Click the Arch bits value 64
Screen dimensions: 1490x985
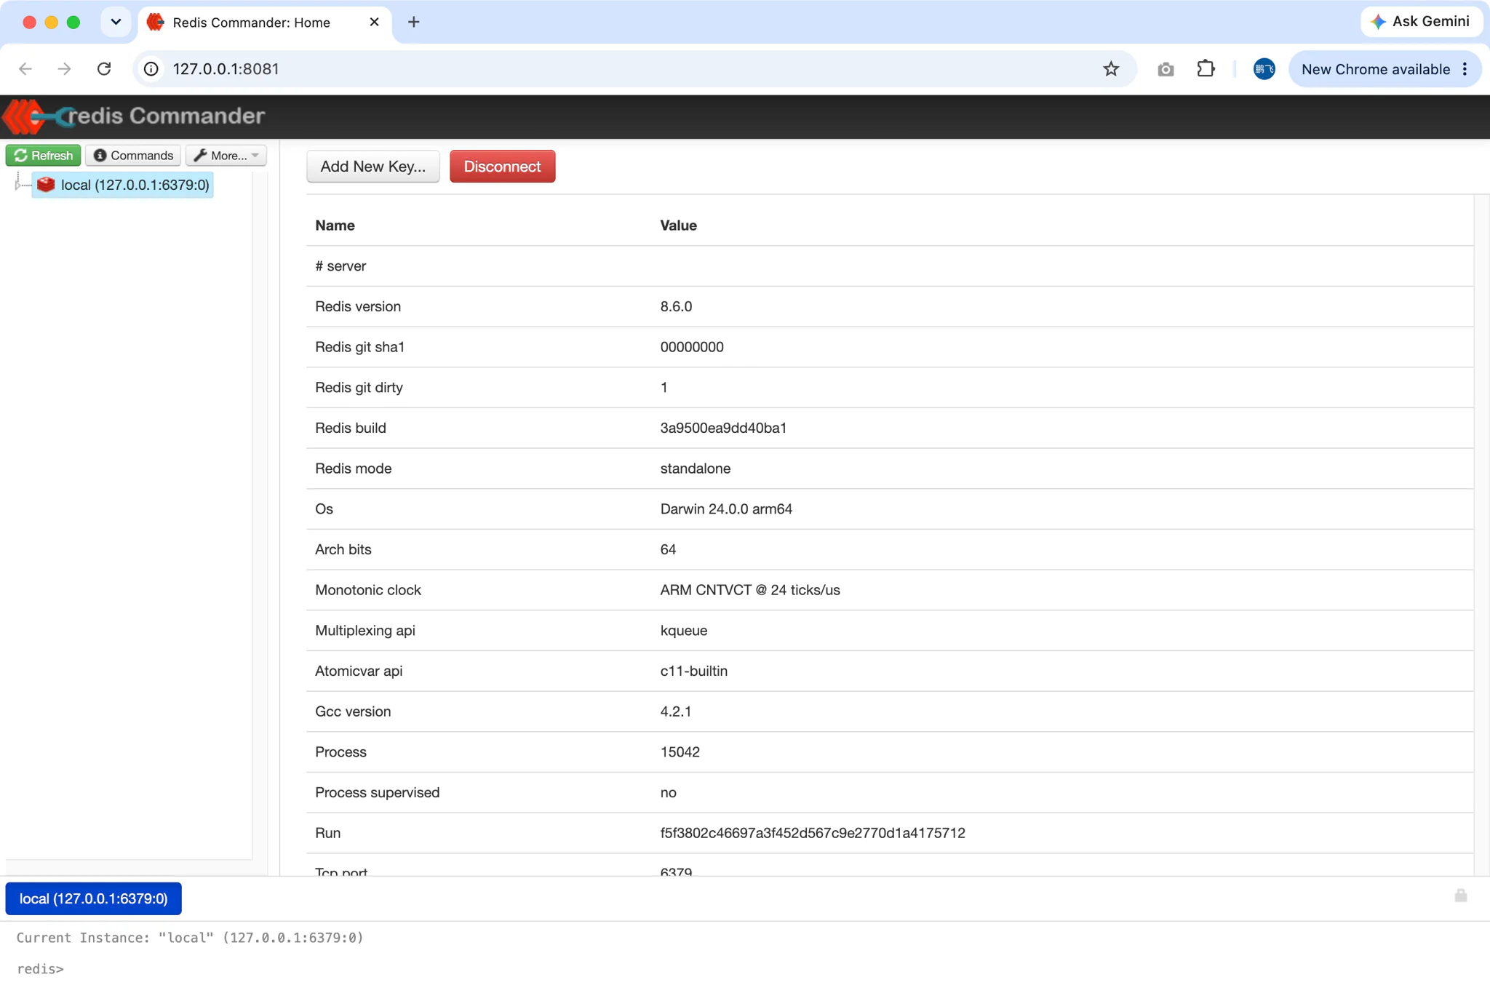click(x=668, y=549)
